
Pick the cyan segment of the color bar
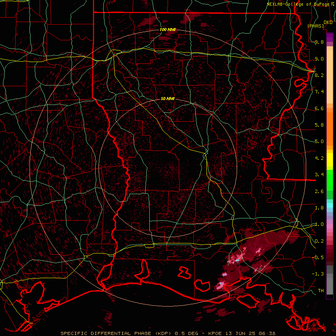tap(330, 205)
